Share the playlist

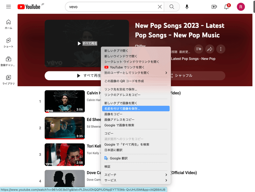[x=210, y=49]
